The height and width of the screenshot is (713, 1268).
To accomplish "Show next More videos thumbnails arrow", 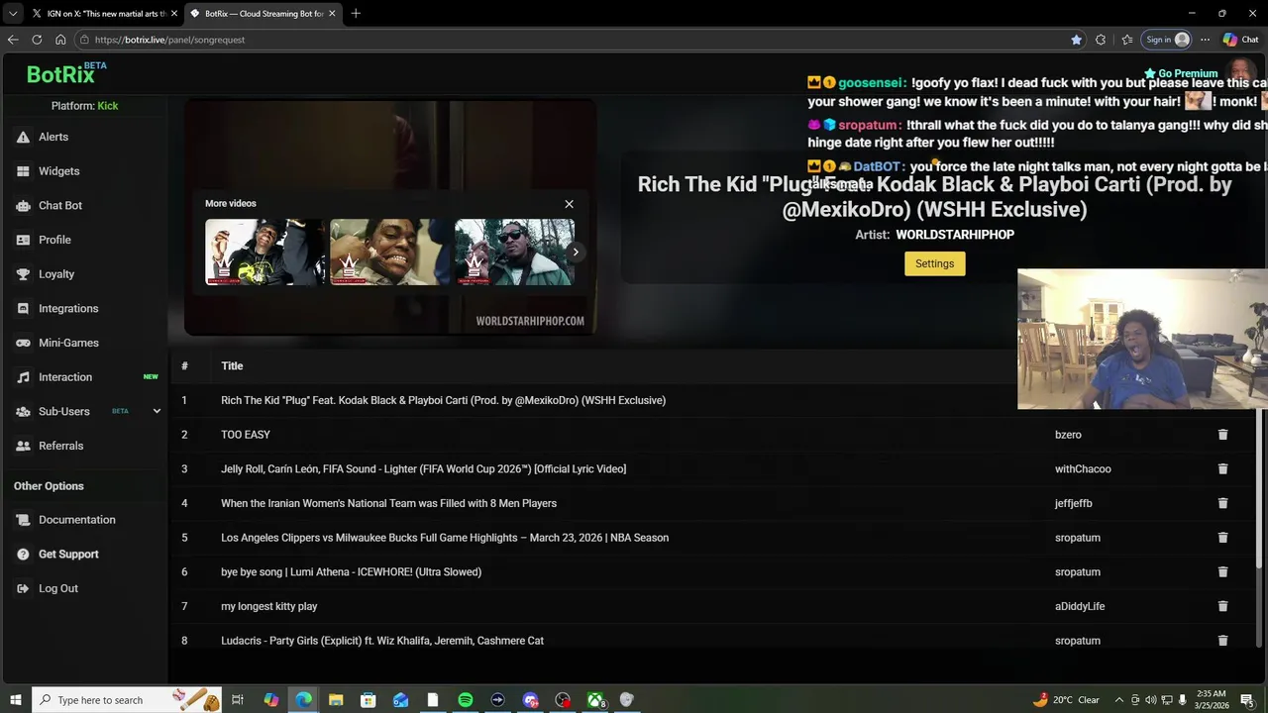I will 575,252.
